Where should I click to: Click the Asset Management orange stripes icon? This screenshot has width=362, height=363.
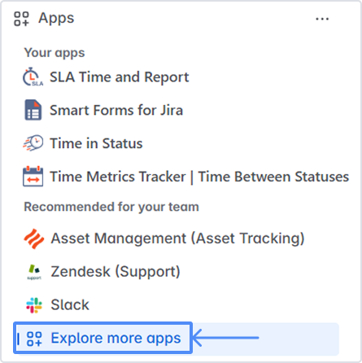[33, 238]
